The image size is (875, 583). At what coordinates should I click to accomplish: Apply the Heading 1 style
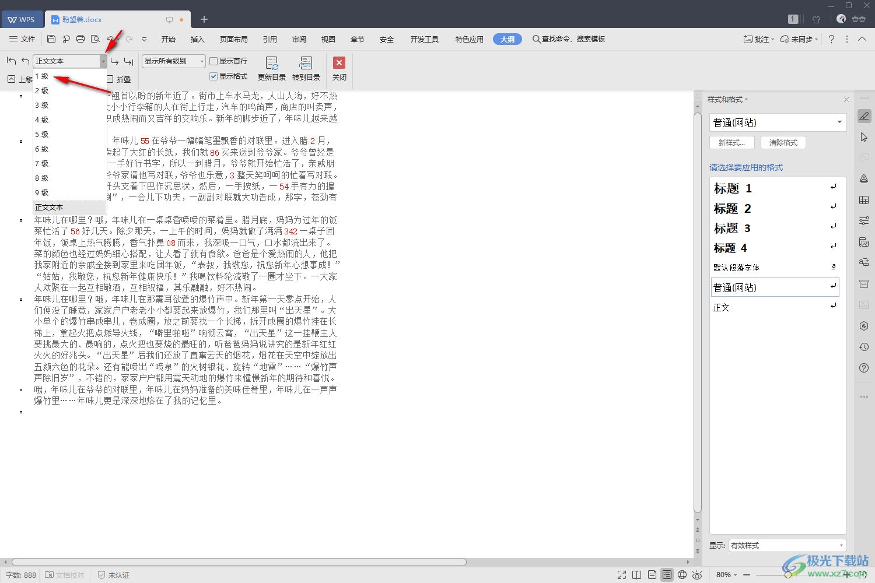[x=776, y=188]
